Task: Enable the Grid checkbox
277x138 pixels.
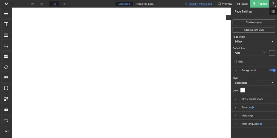Action: pos(235,61)
